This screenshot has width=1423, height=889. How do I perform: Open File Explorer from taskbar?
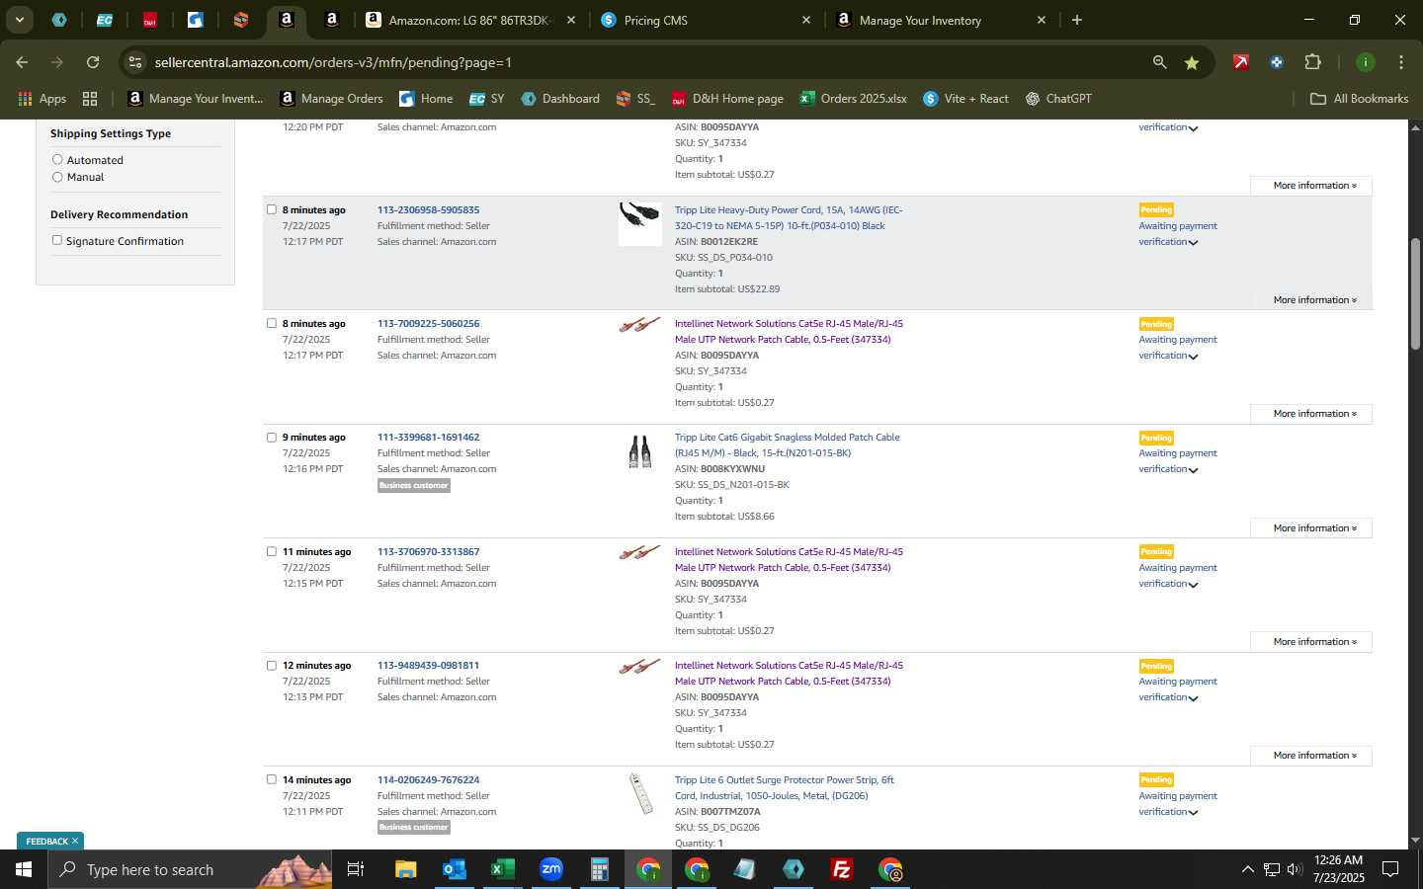(x=405, y=869)
